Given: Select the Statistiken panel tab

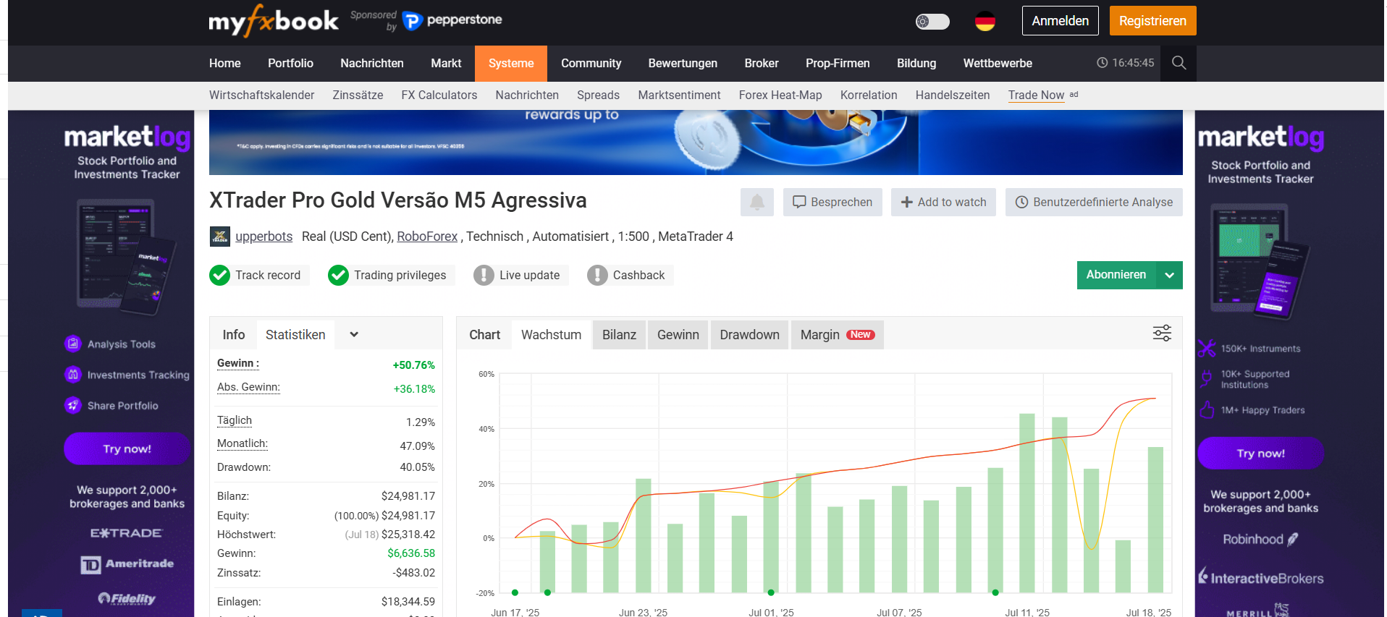Looking at the screenshot, I should 295,335.
